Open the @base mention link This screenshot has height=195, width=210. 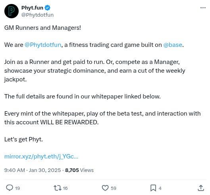(x=173, y=45)
